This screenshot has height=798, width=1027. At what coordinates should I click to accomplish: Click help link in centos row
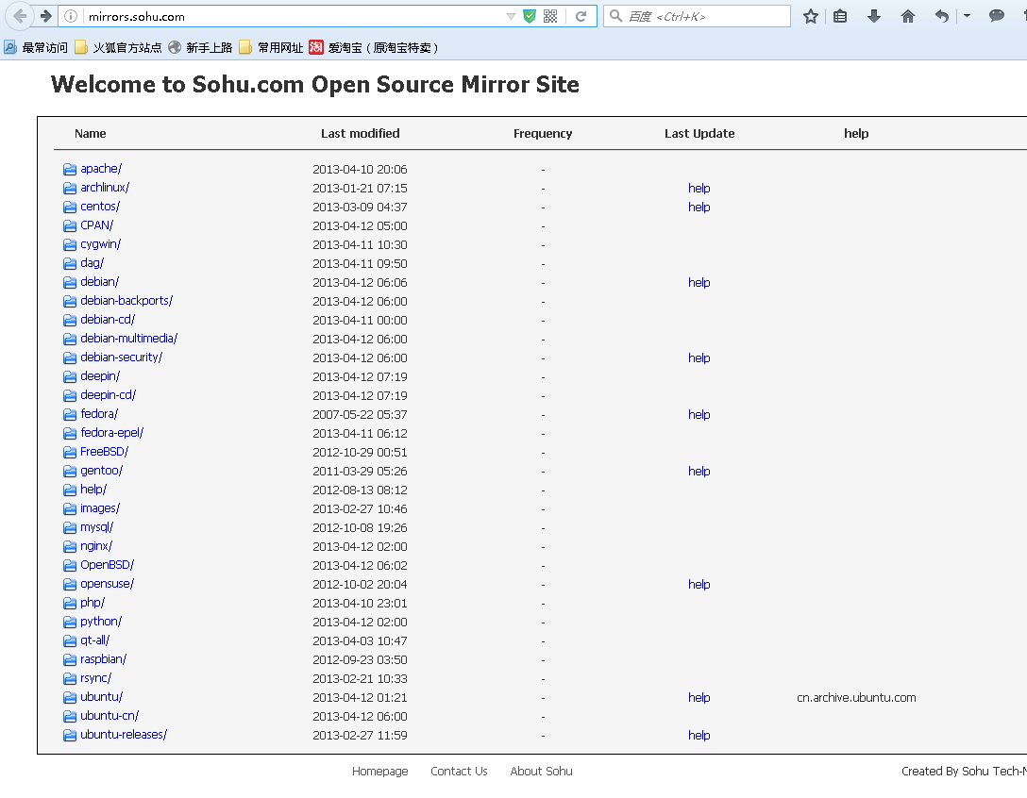pos(699,208)
